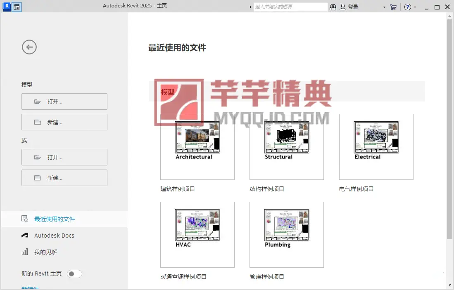Click the scrollbar up arrow
Image resolution: width=454 pixels, height=290 pixels.
[x=449, y=16]
